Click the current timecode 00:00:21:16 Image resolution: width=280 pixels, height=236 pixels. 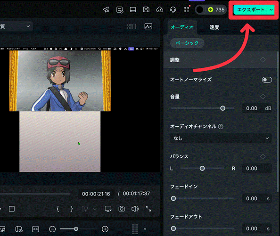pyautogui.click(x=96, y=194)
